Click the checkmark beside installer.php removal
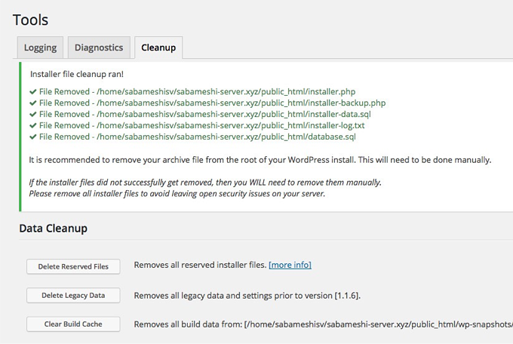 coord(33,91)
